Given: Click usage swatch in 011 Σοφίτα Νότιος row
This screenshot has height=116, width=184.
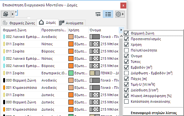Looking at the screenshot, I should click(x=71, y=44).
